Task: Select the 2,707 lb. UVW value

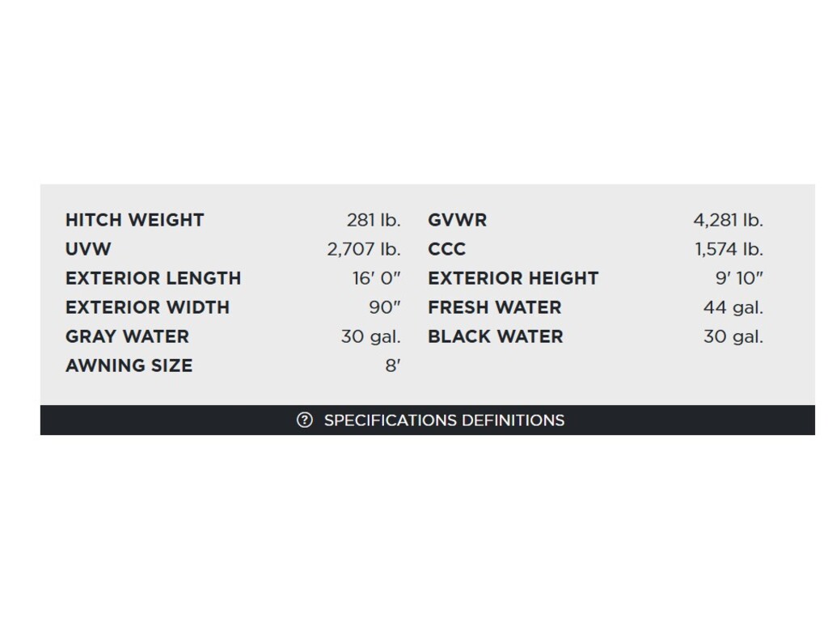Action: click(x=364, y=249)
